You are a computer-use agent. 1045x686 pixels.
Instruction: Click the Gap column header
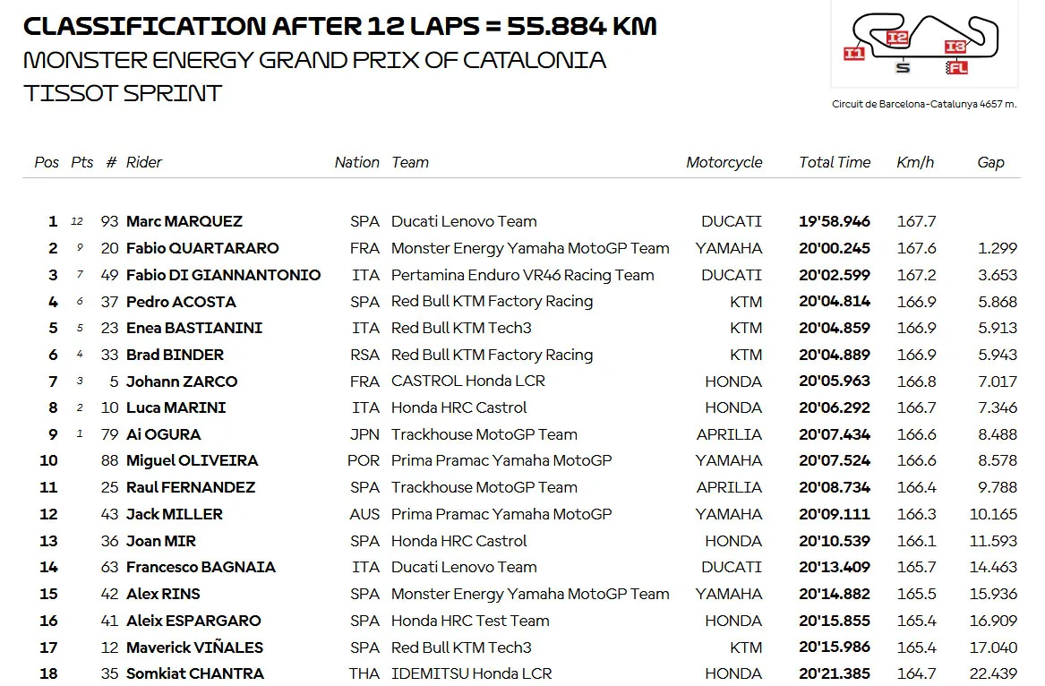(990, 162)
